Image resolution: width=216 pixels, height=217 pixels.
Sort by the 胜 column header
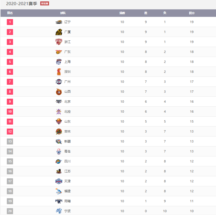coord(146,13)
